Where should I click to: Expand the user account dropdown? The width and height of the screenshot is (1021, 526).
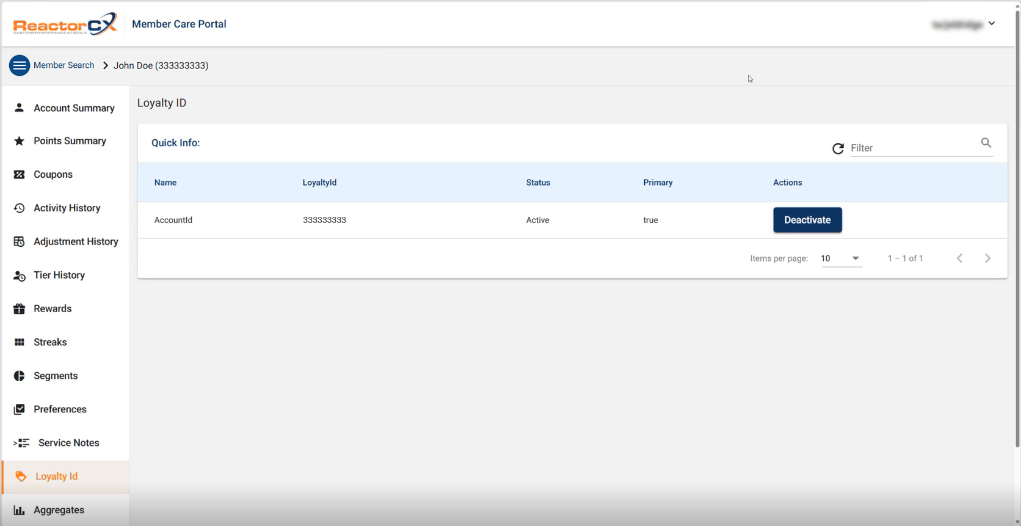[x=991, y=24]
